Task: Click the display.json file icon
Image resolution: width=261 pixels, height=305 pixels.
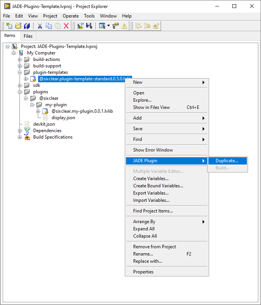Action: (x=45, y=118)
